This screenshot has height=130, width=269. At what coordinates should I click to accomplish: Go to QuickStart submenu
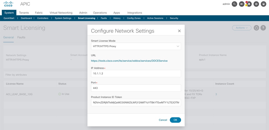click(9, 18)
